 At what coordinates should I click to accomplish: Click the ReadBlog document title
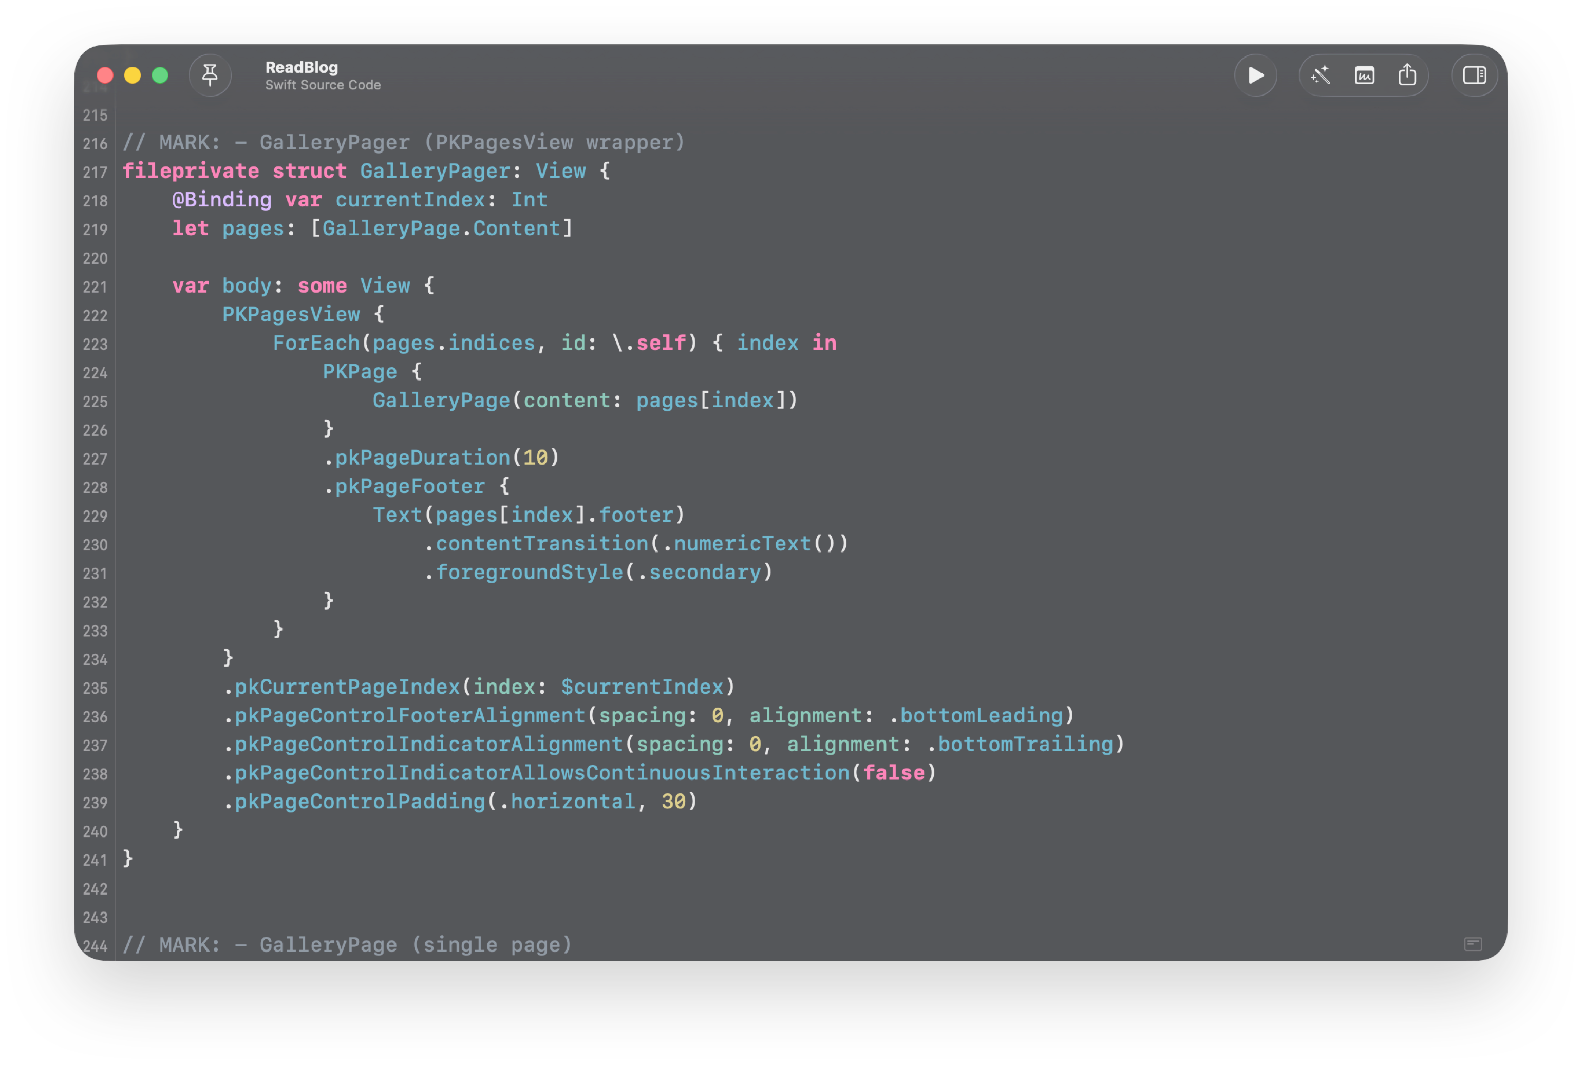(x=302, y=67)
